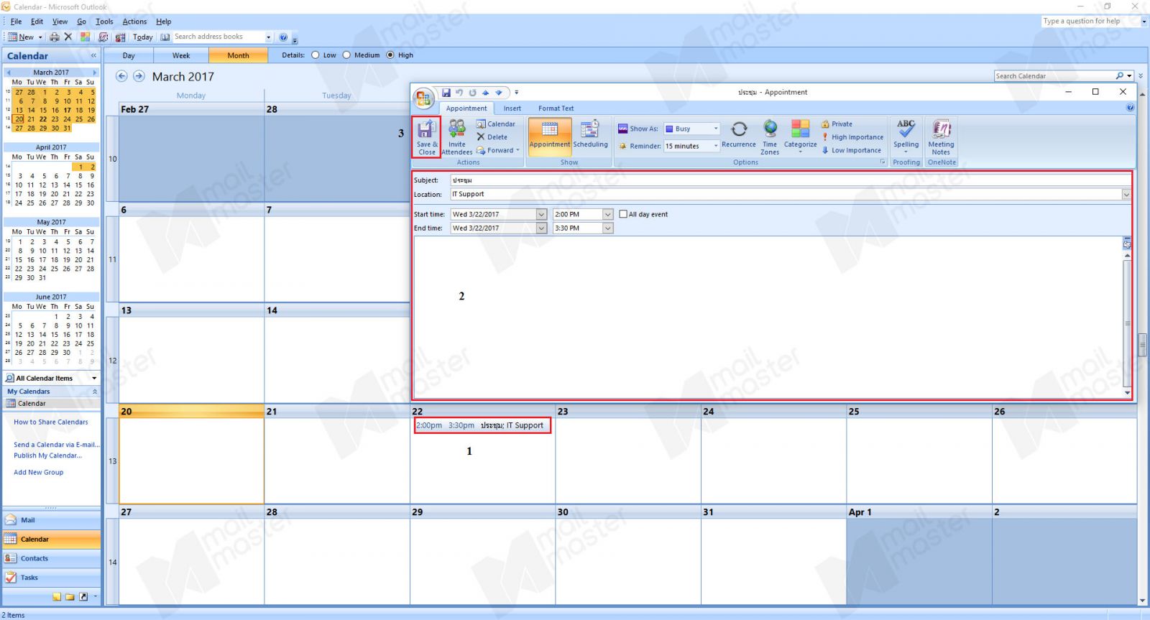Screen dimensions: 1150x620
Task: Click Redo in the Quick Access Toolbar
Action: (472, 93)
